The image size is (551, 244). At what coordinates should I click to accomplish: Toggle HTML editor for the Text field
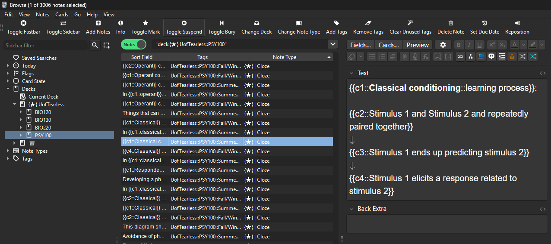(543, 73)
